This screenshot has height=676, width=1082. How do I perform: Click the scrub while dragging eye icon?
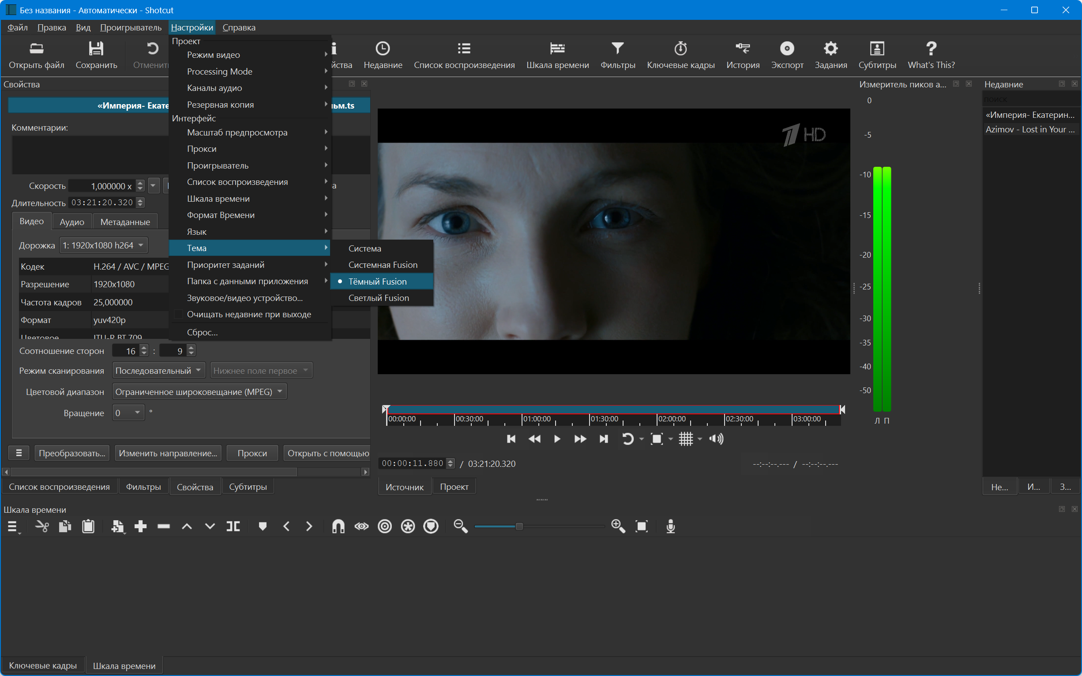(x=361, y=526)
